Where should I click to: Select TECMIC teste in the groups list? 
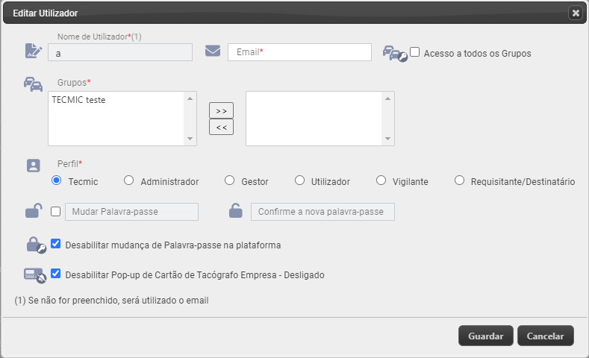point(78,100)
